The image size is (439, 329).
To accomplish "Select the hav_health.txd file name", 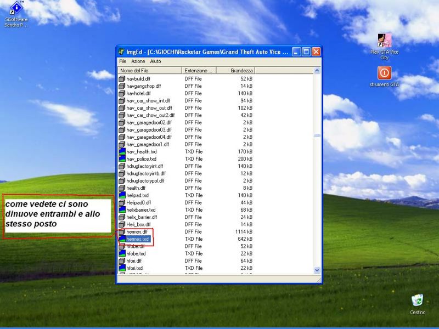I will [x=142, y=152].
